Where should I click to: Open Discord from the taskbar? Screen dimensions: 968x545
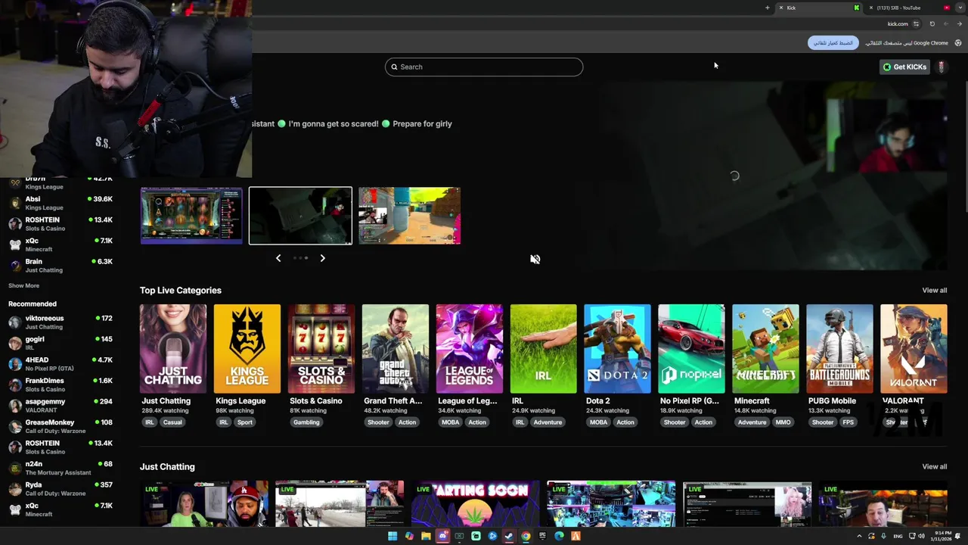tap(442, 536)
